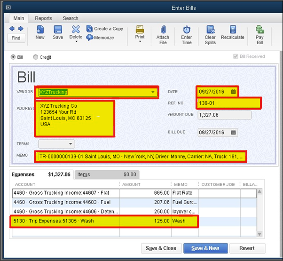Image resolution: width=283 pixels, height=261 pixels.
Task: Expand the Vendor dropdown list
Action: (x=153, y=92)
